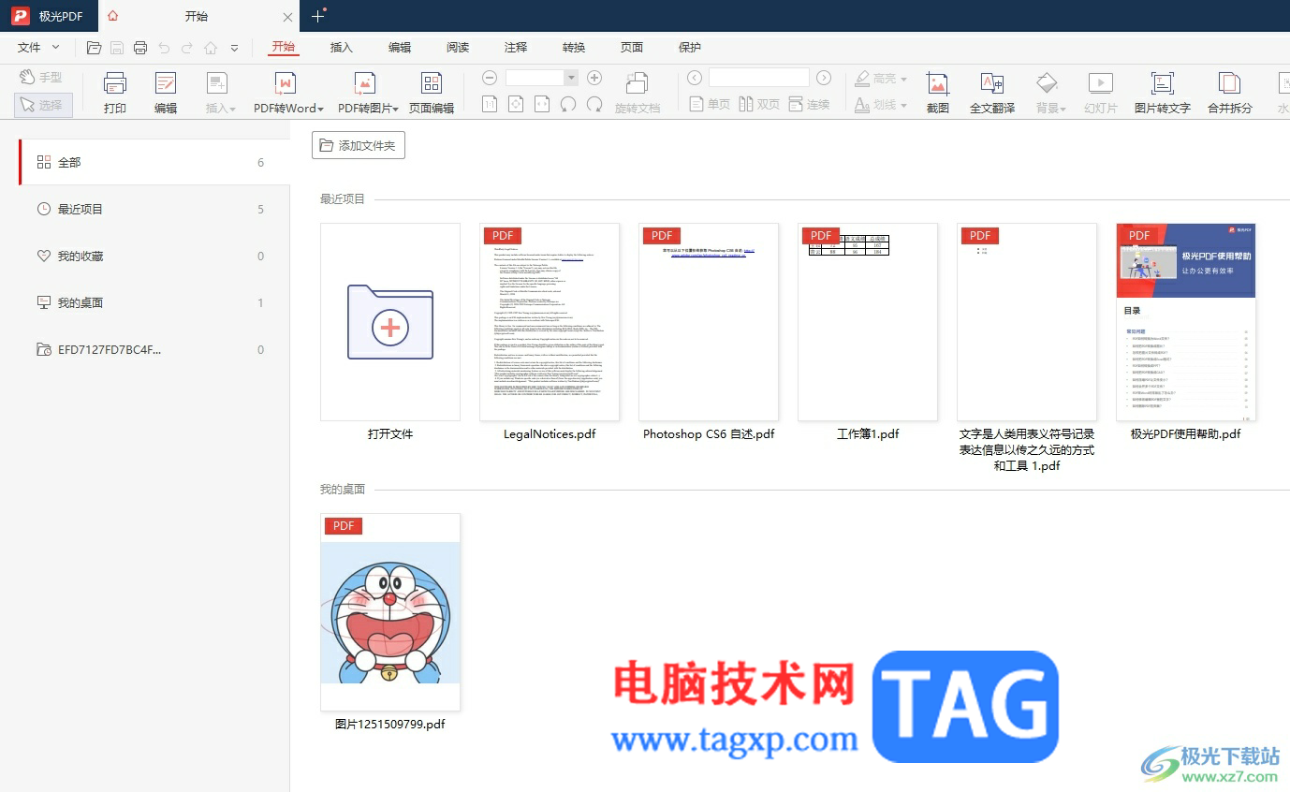This screenshot has height=792, width=1290.
Task: Click the rotate counterclockwise icon
Action: tap(568, 104)
